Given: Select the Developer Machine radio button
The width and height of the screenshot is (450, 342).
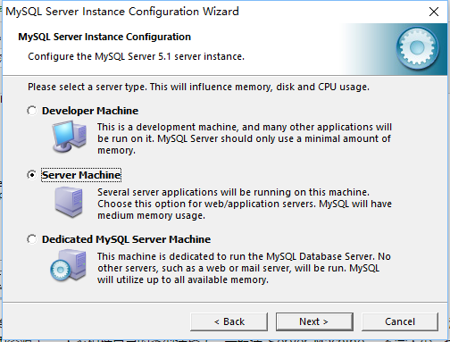Looking at the screenshot, I should (x=32, y=111).
